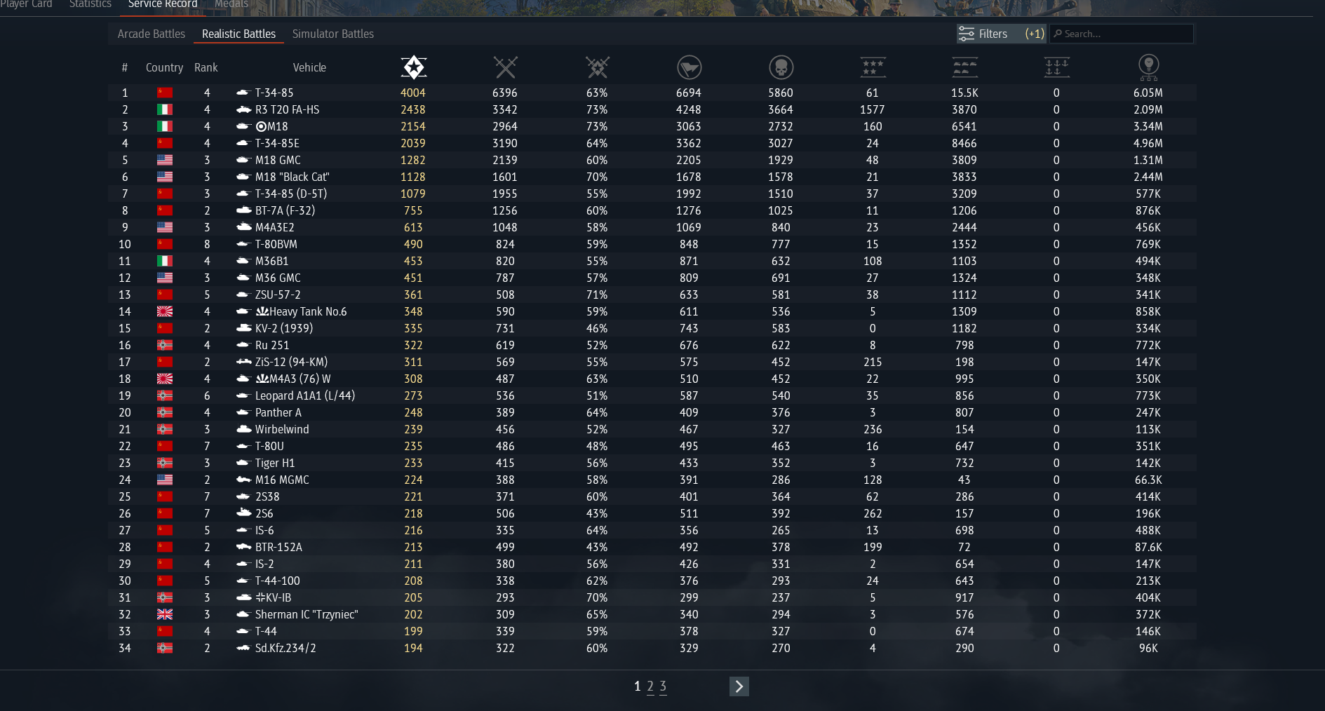Viewport: 1325px width, 711px height.
Task: Sort by battles column icon
Action: 414,67
